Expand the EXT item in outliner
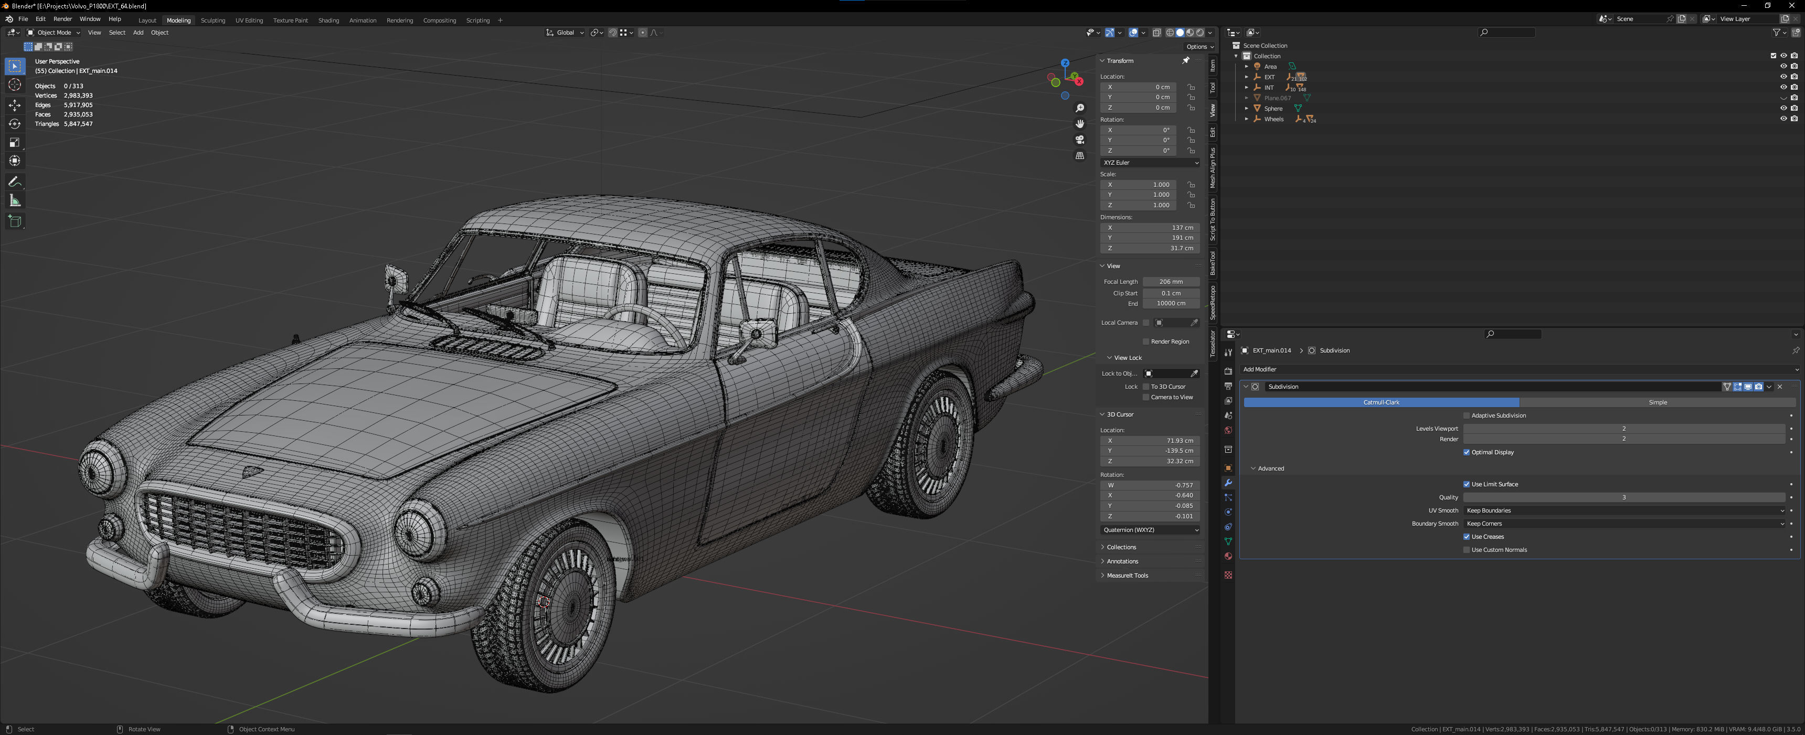Viewport: 1805px width, 735px height. 1247,77
